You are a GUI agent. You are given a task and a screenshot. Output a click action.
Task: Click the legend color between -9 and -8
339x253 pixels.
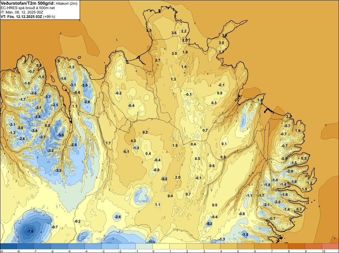(9, 246)
